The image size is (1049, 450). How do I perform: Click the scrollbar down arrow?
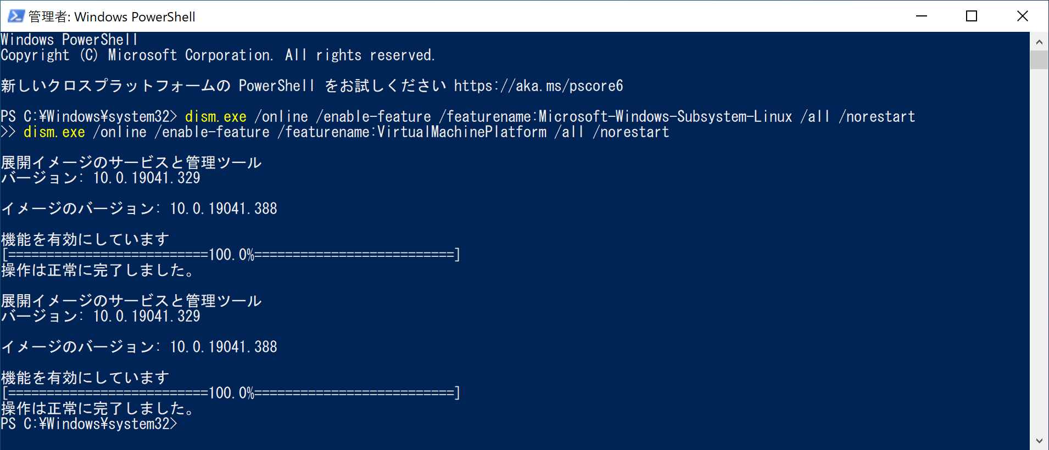point(1039,441)
